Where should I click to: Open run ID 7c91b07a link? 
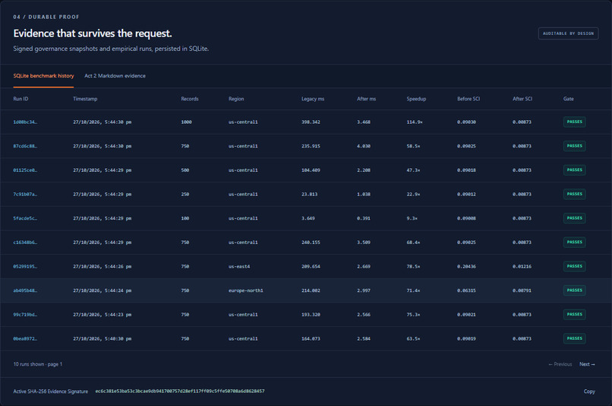25,194
